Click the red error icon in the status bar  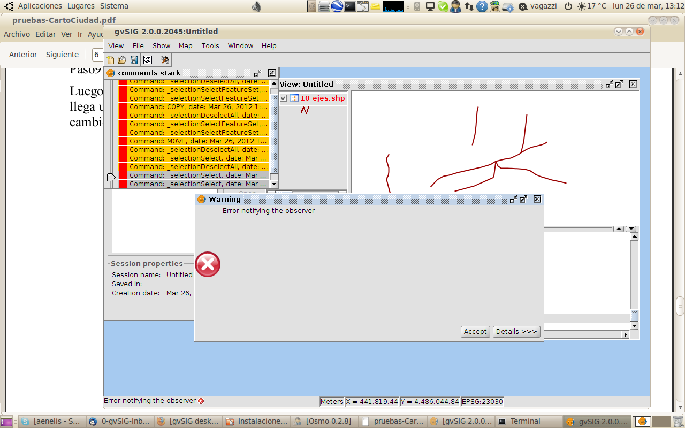201,401
